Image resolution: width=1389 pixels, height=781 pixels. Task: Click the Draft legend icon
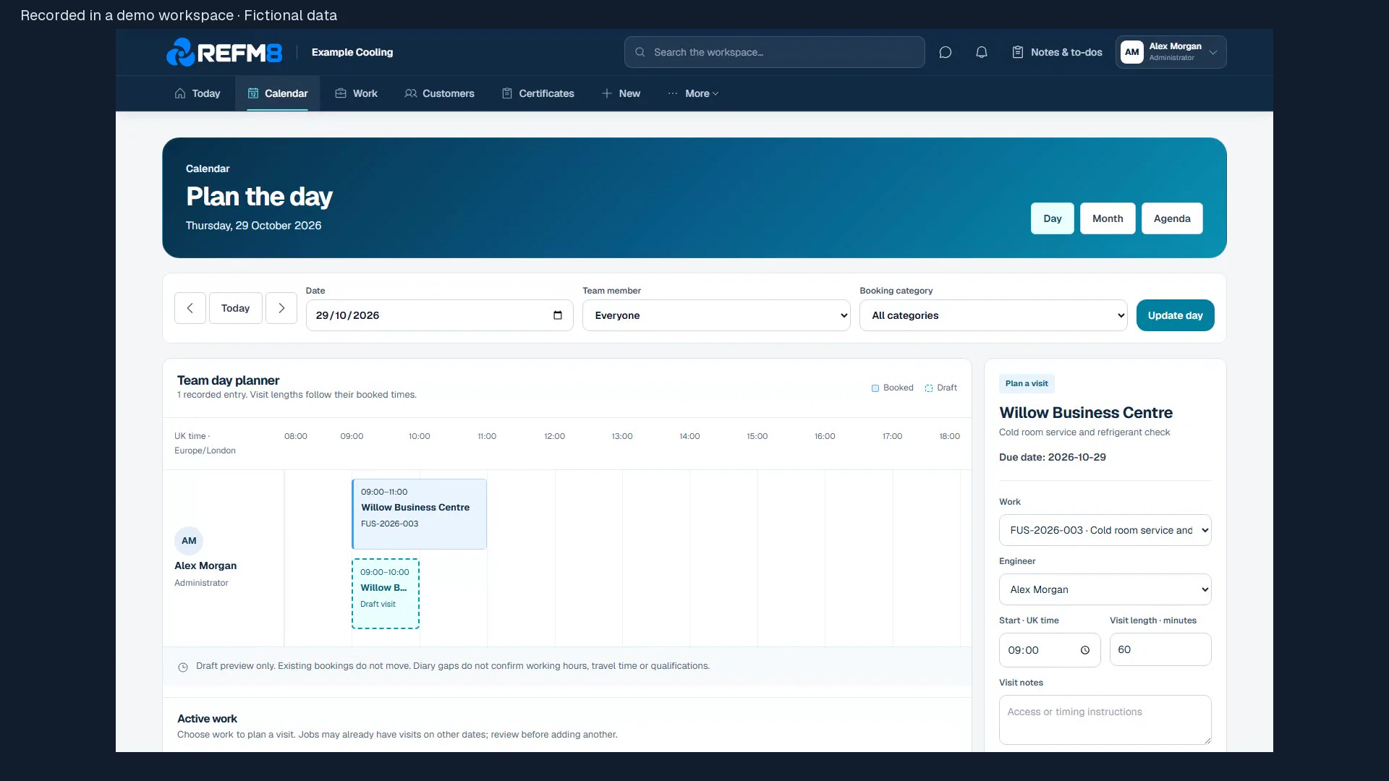(929, 388)
